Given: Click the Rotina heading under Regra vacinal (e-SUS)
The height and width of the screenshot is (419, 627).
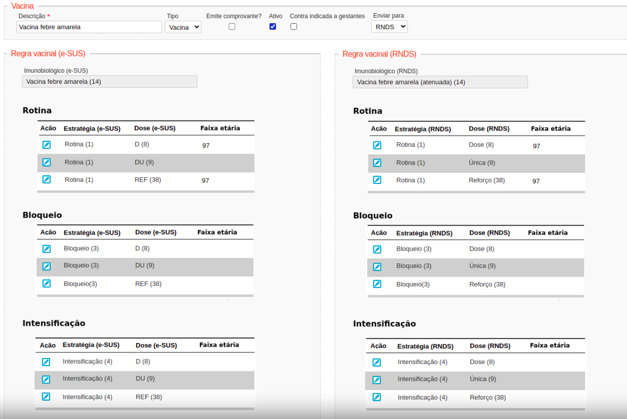Looking at the screenshot, I should tap(37, 111).
